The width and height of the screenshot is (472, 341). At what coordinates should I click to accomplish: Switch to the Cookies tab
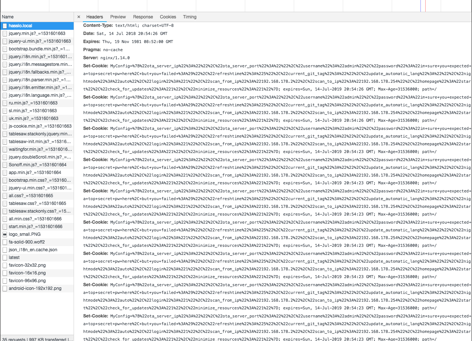coord(168,17)
